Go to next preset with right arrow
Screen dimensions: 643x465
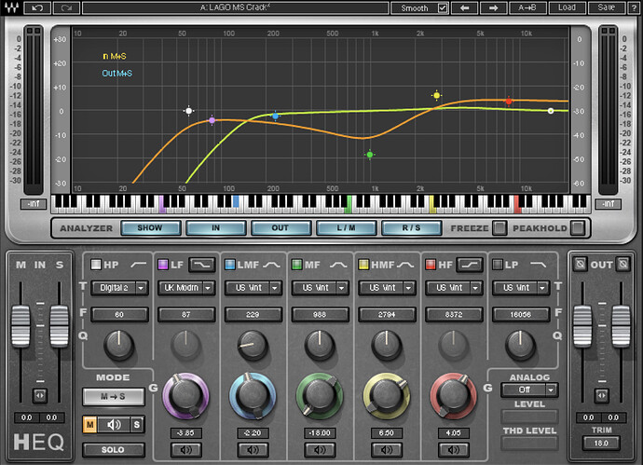coord(493,7)
